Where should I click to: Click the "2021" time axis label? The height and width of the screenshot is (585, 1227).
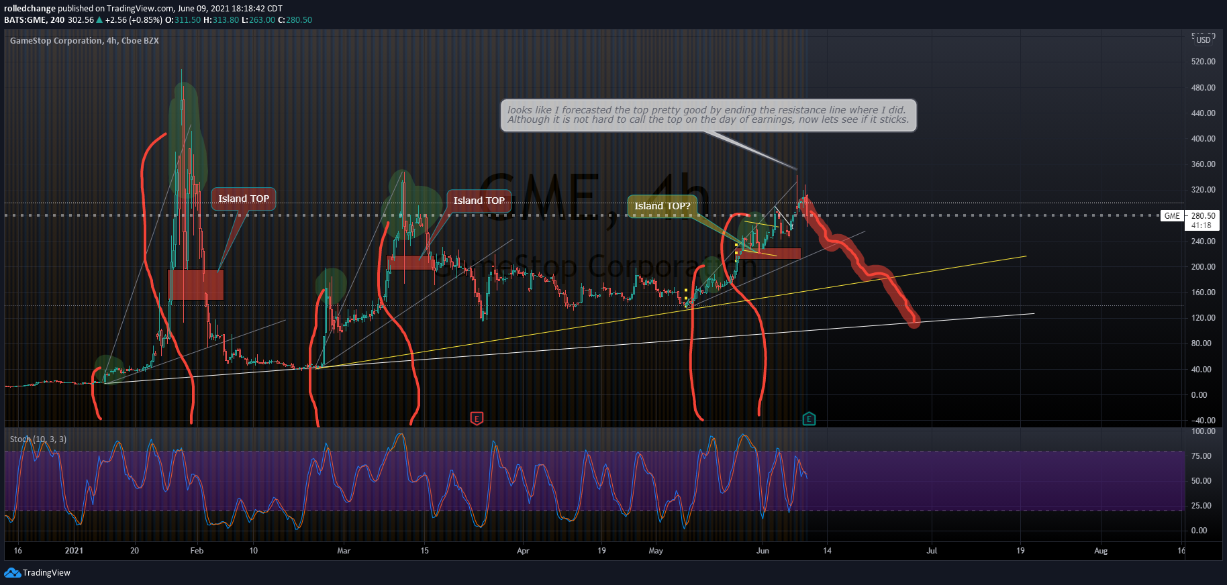pyautogui.click(x=74, y=551)
